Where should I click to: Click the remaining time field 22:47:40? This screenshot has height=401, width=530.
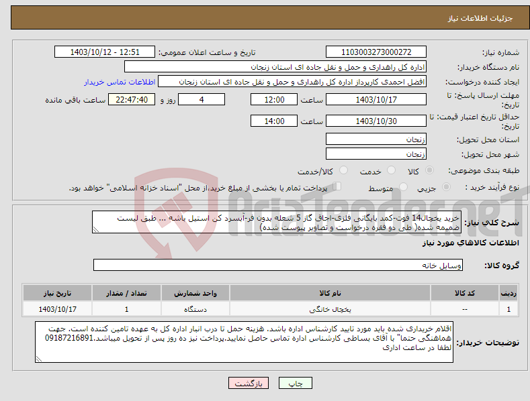132,99
